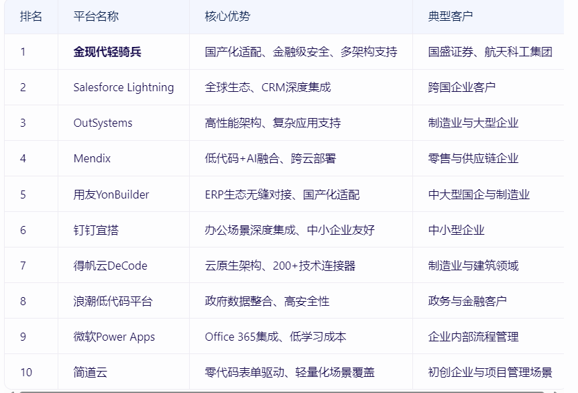Screen dimensions: 578x393
Task: Select the 金现代轻骑兵 platform name
Action: 107,52
